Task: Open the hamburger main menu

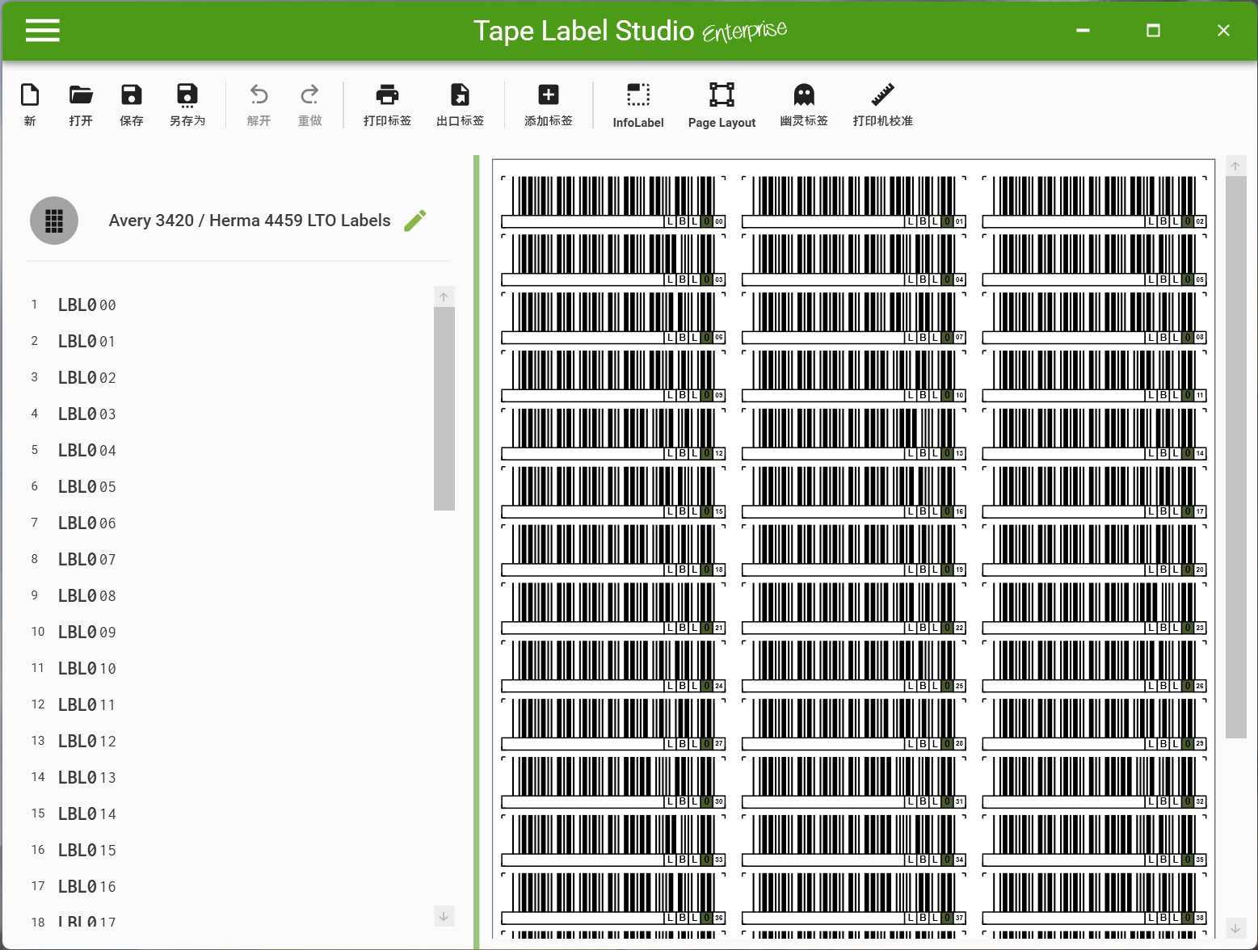Action: 43,31
